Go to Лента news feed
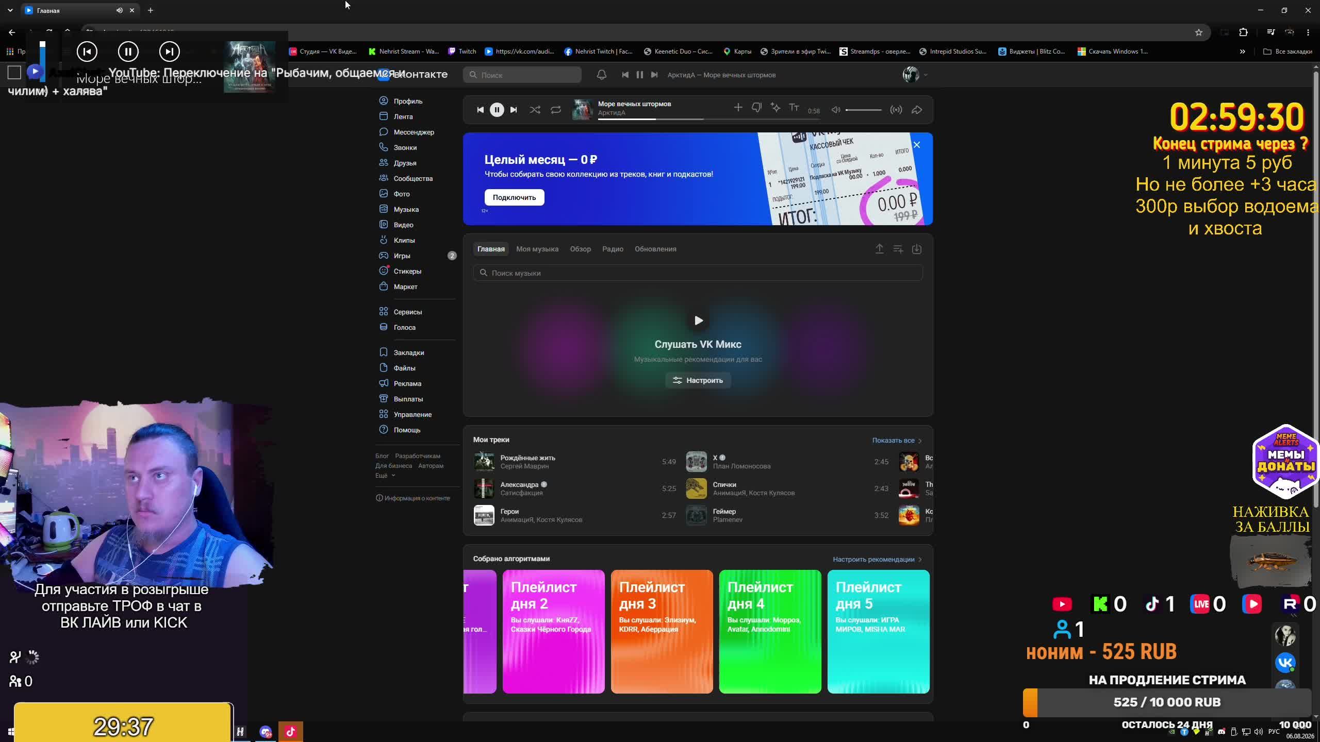This screenshot has width=1320, height=742. pos(403,116)
